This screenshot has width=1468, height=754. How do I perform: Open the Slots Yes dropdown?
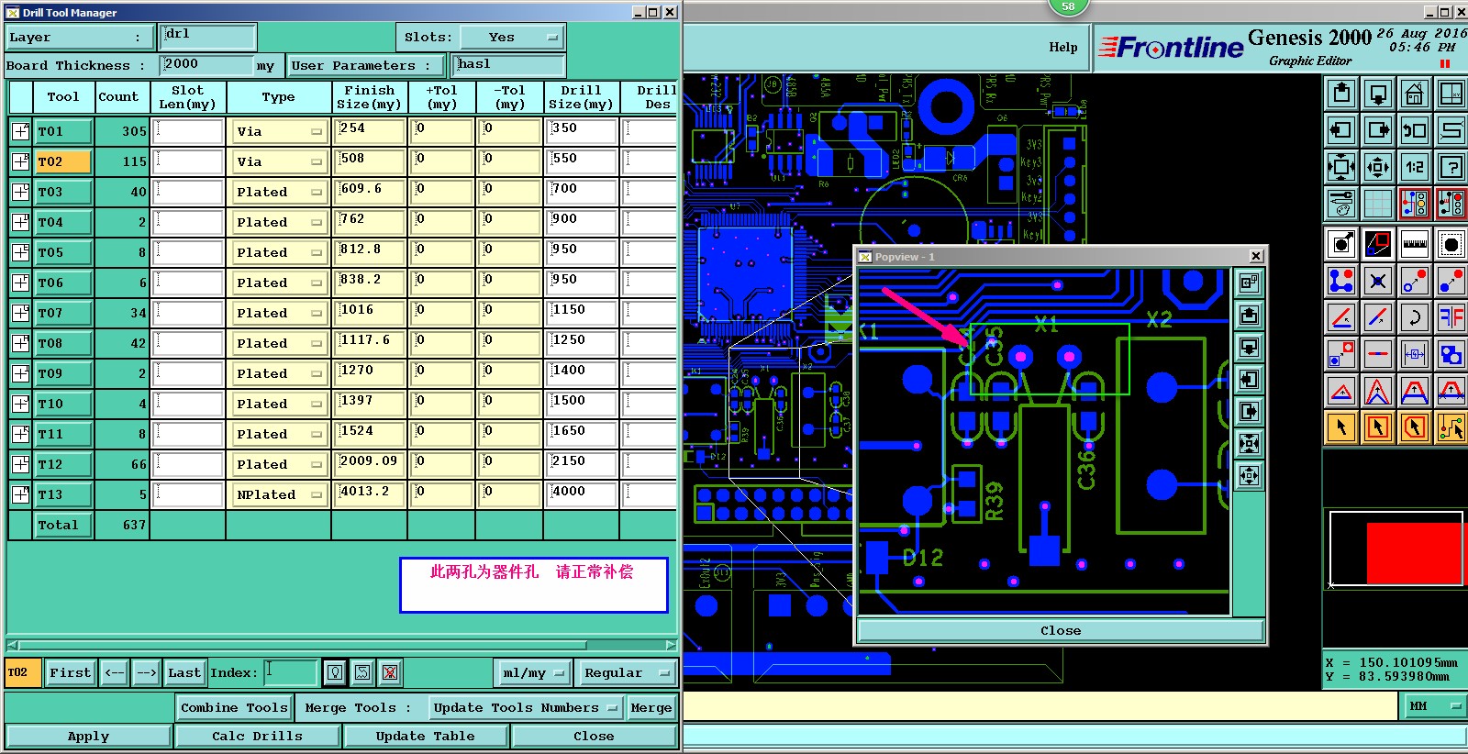pyautogui.click(x=511, y=38)
